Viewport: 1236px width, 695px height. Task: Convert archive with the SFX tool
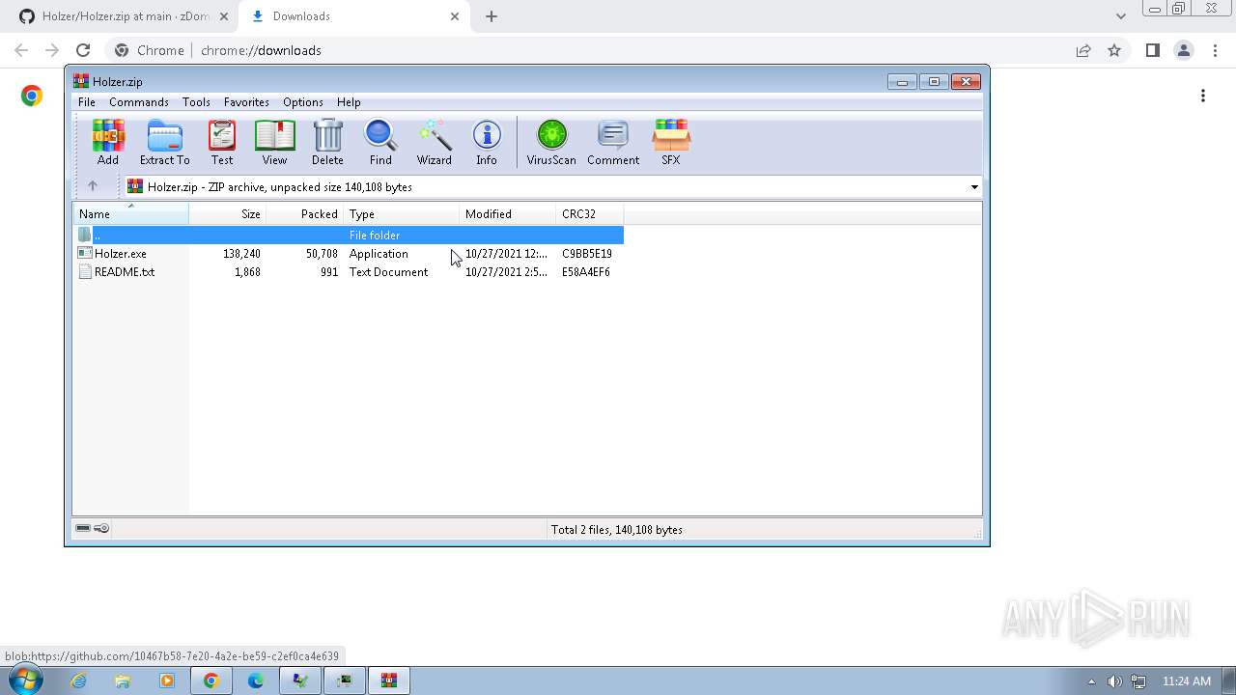(x=671, y=142)
